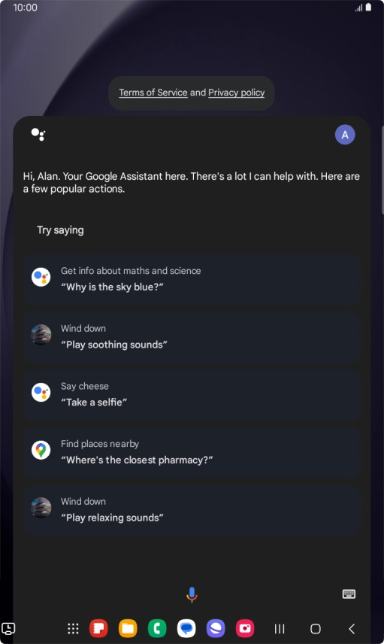Tap "Where's the closest pharmacy?" suggestion
Screen dimensions: 384x644
pos(192,452)
